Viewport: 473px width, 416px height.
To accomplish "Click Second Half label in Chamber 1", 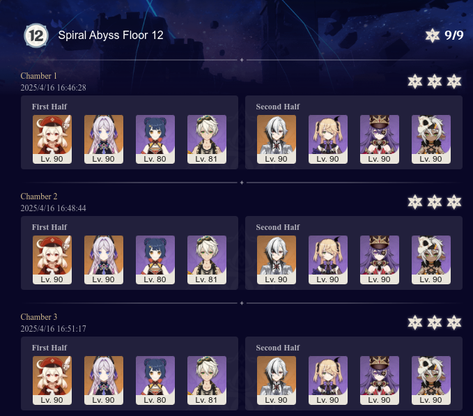I will point(278,107).
